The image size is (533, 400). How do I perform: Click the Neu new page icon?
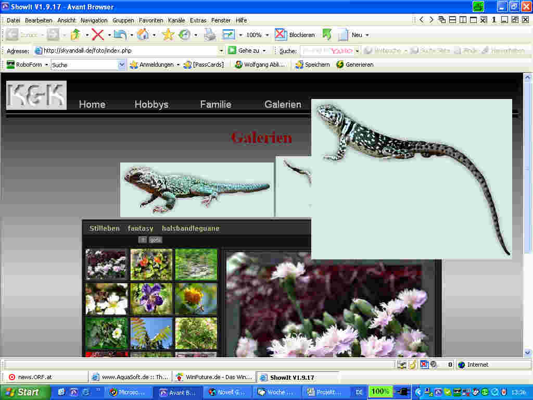click(x=343, y=35)
